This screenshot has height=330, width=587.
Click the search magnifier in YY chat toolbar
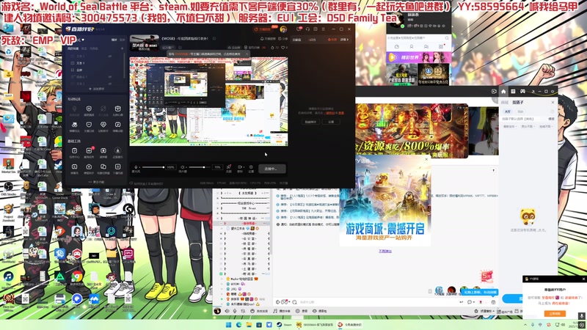pos(295,302)
